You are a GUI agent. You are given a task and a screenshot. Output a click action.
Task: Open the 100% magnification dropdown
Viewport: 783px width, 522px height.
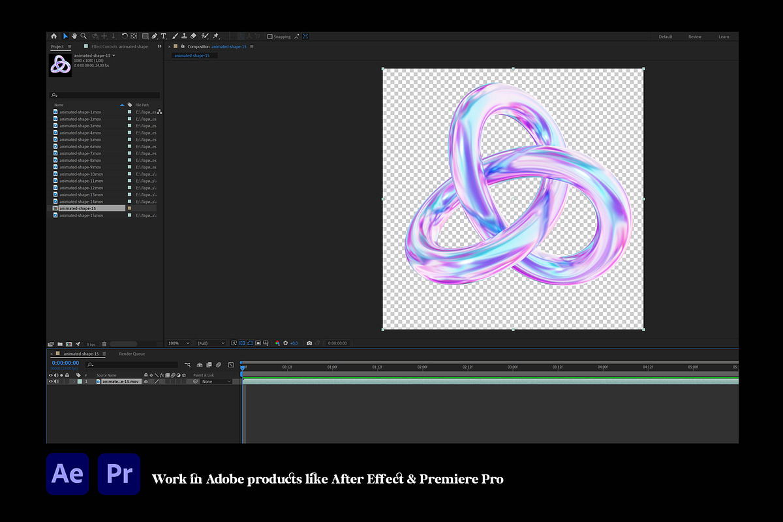point(179,343)
